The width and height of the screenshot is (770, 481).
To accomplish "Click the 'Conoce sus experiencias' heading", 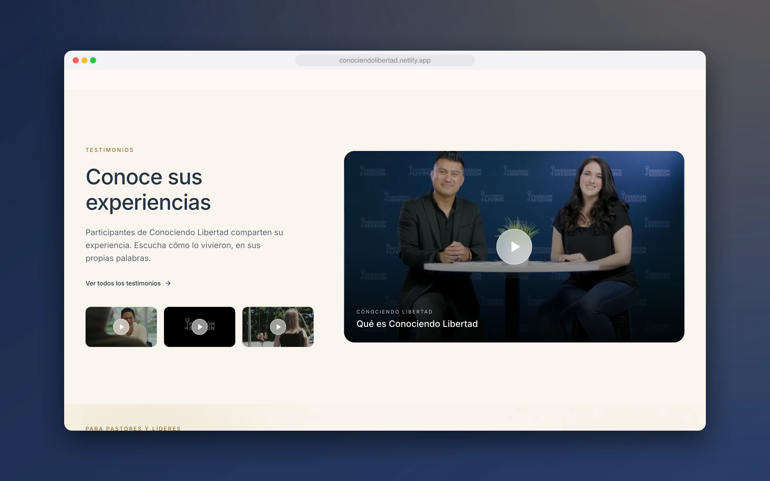I will click(x=148, y=190).
